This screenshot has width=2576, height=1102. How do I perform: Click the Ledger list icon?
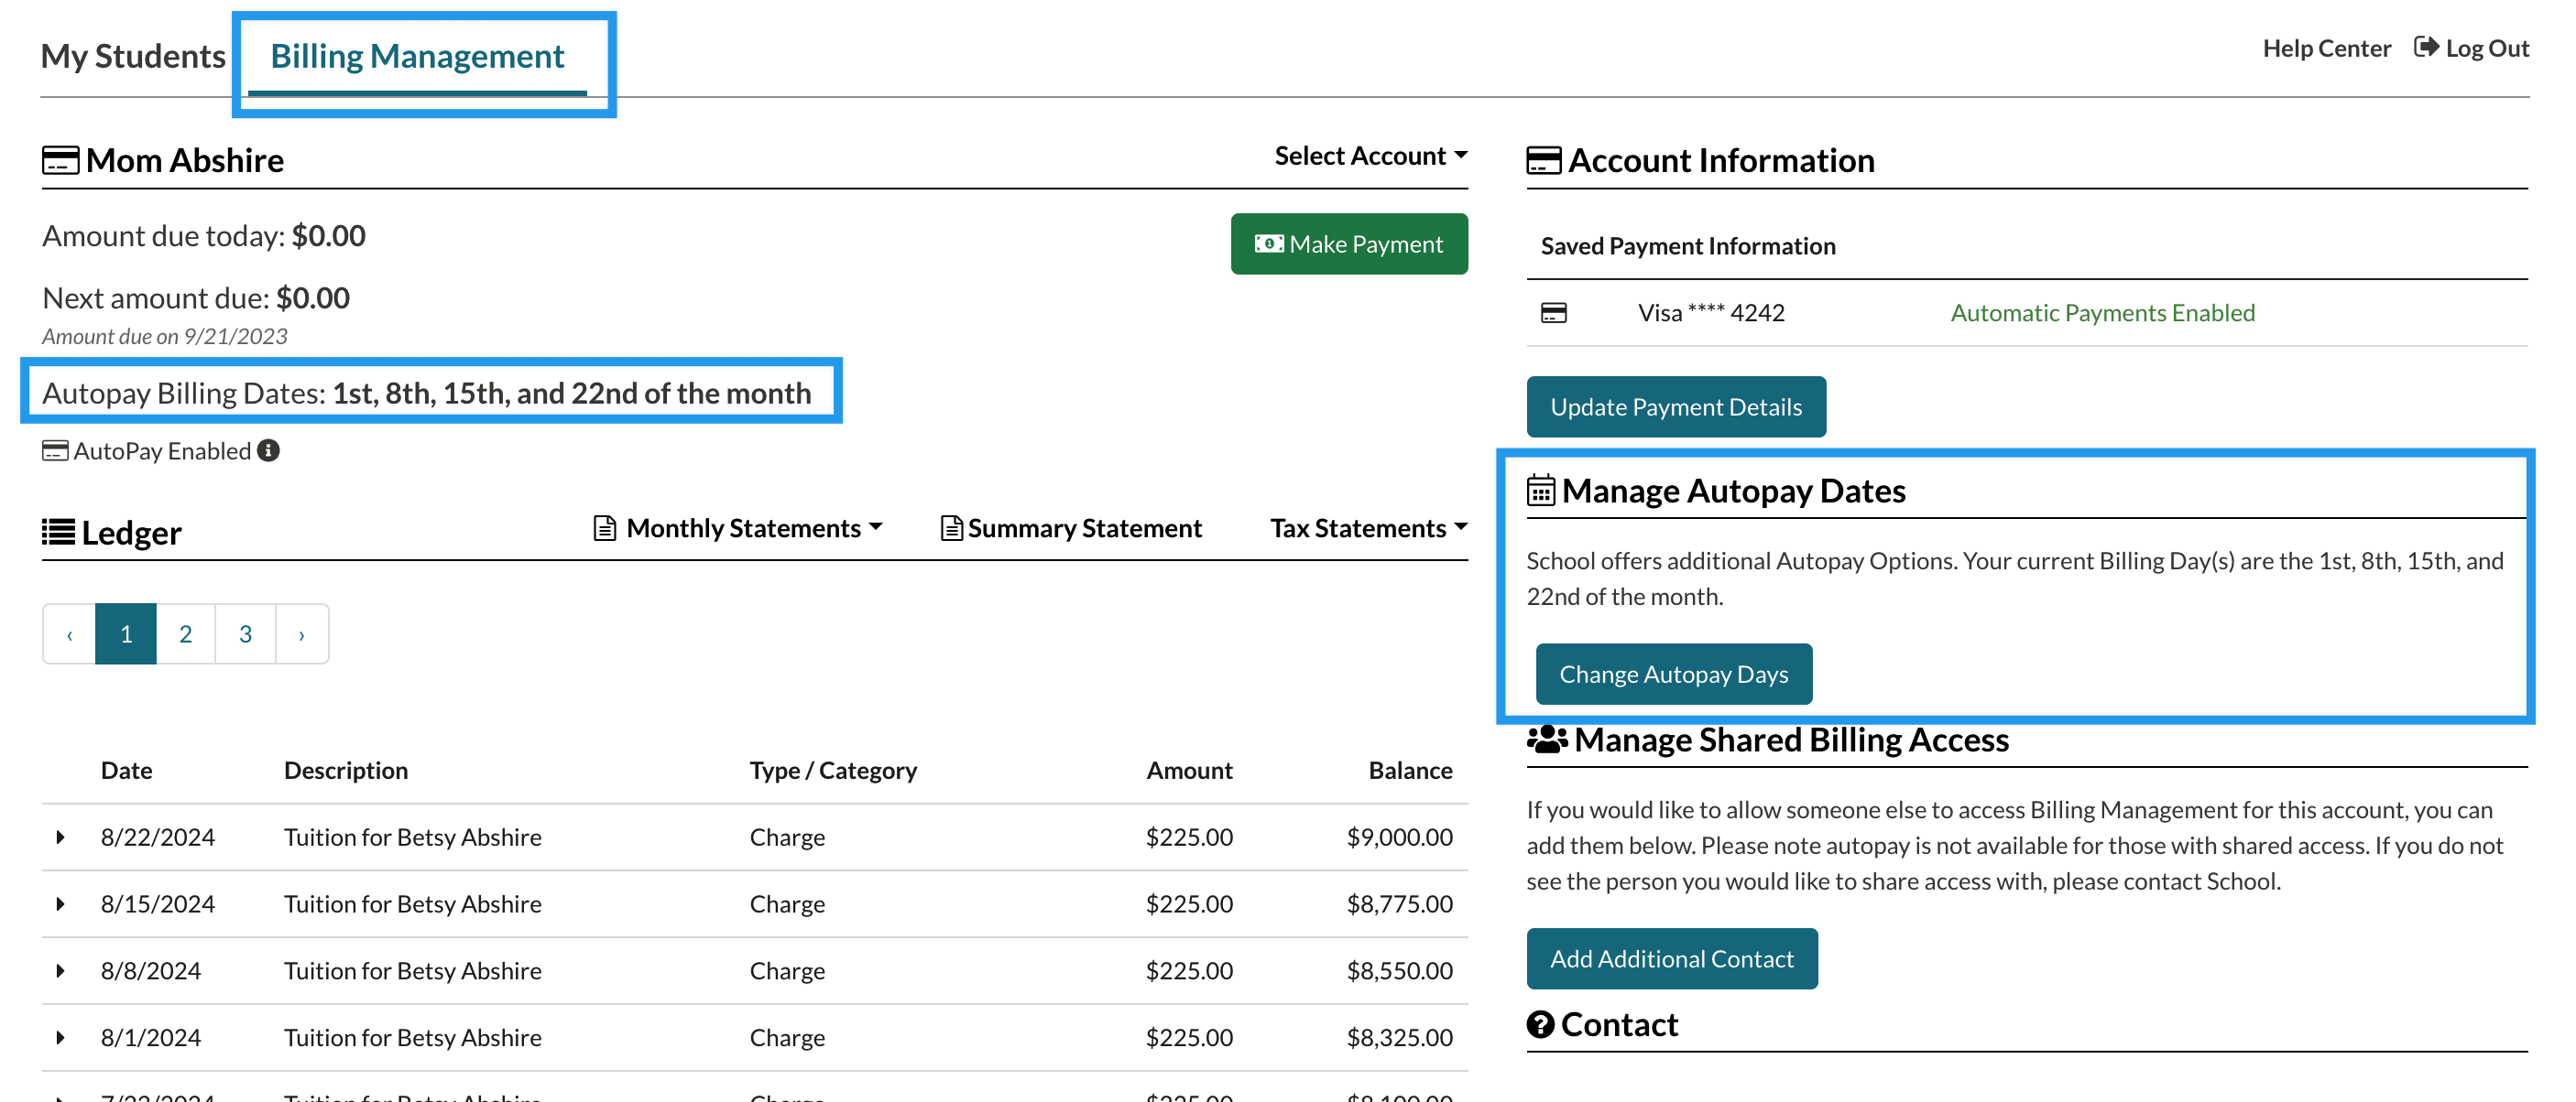point(58,532)
